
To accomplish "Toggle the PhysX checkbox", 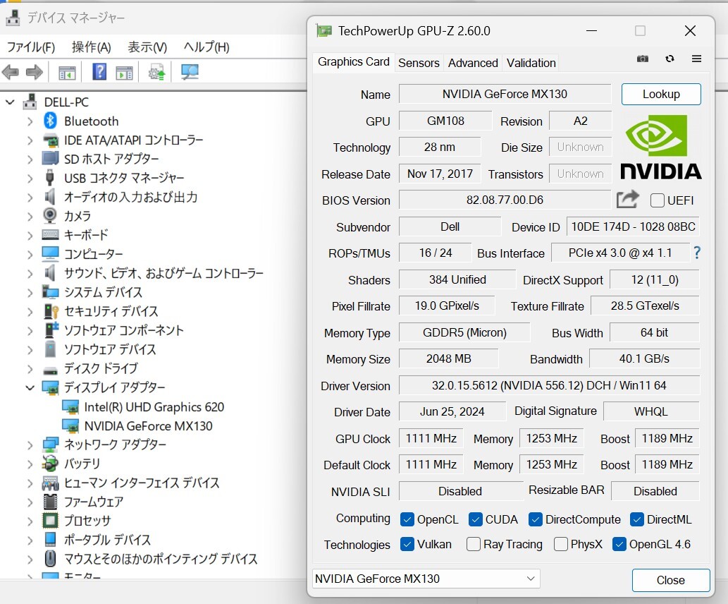I will coord(561,544).
